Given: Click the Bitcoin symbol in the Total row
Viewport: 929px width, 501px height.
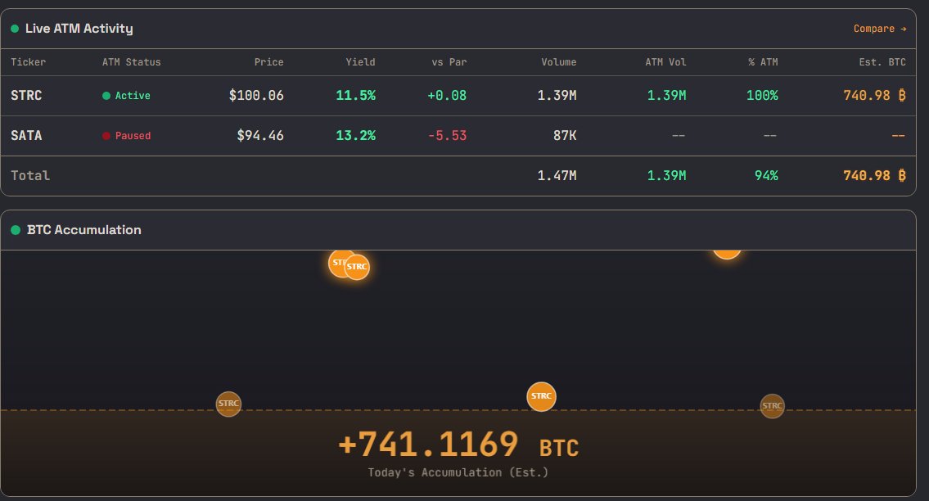Looking at the screenshot, I should click(x=902, y=176).
